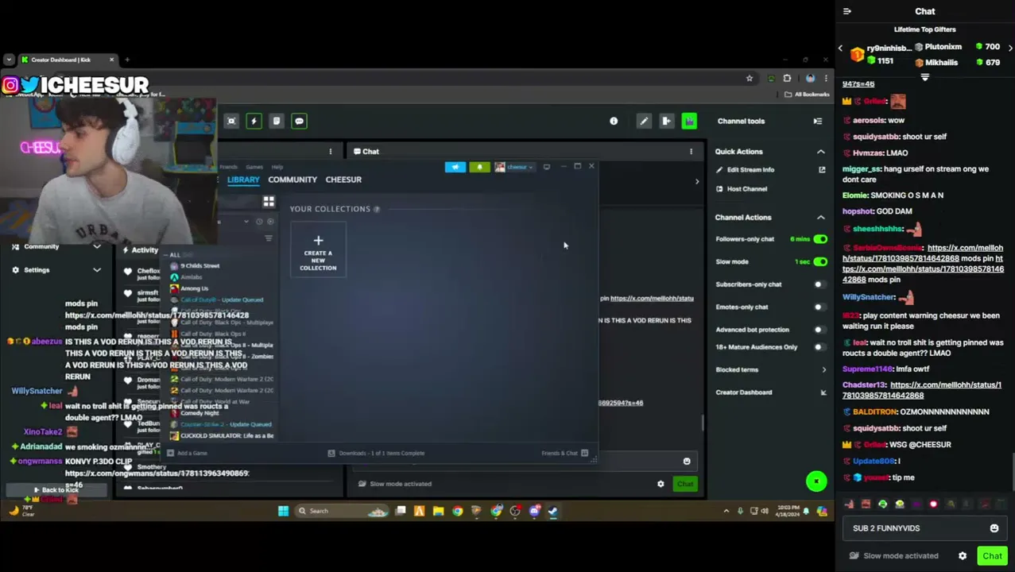The width and height of the screenshot is (1015, 572).
Task: Enable Advanced bot protection
Action: click(x=819, y=330)
